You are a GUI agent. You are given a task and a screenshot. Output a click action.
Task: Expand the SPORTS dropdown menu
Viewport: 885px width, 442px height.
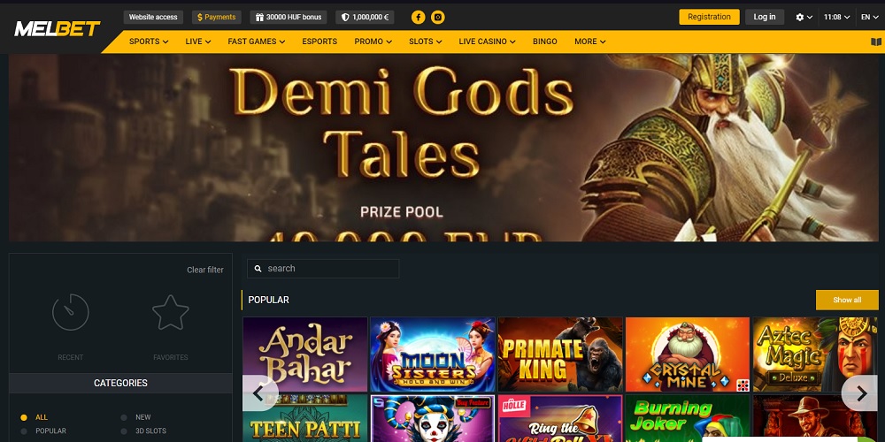(149, 42)
